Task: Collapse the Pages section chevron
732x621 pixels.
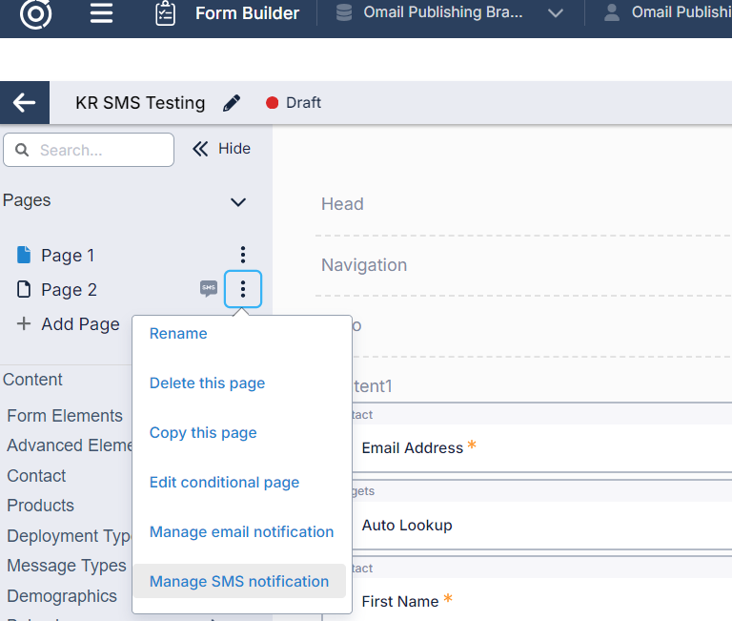Action: pyautogui.click(x=238, y=201)
